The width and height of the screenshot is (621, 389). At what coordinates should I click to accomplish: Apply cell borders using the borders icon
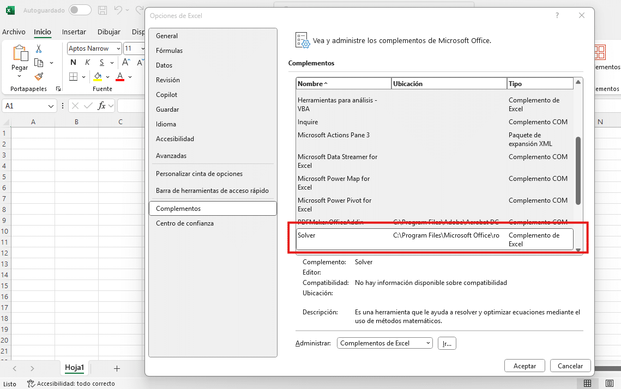73,76
